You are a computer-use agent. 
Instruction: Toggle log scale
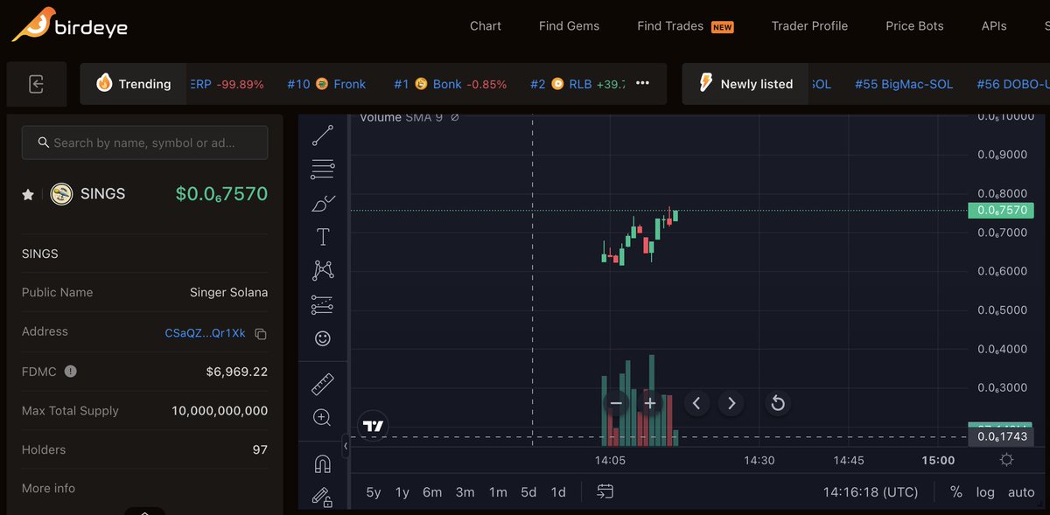pyautogui.click(x=985, y=492)
